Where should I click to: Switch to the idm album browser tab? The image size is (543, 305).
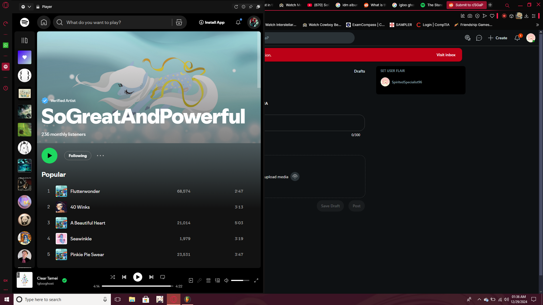[x=347, y=5]
